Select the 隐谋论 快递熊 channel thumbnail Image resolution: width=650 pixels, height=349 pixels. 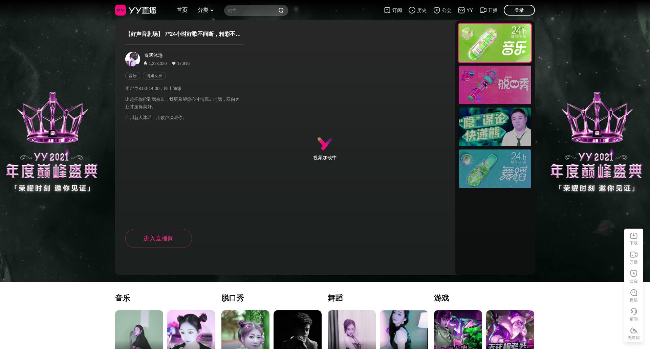tap(495, 127)
